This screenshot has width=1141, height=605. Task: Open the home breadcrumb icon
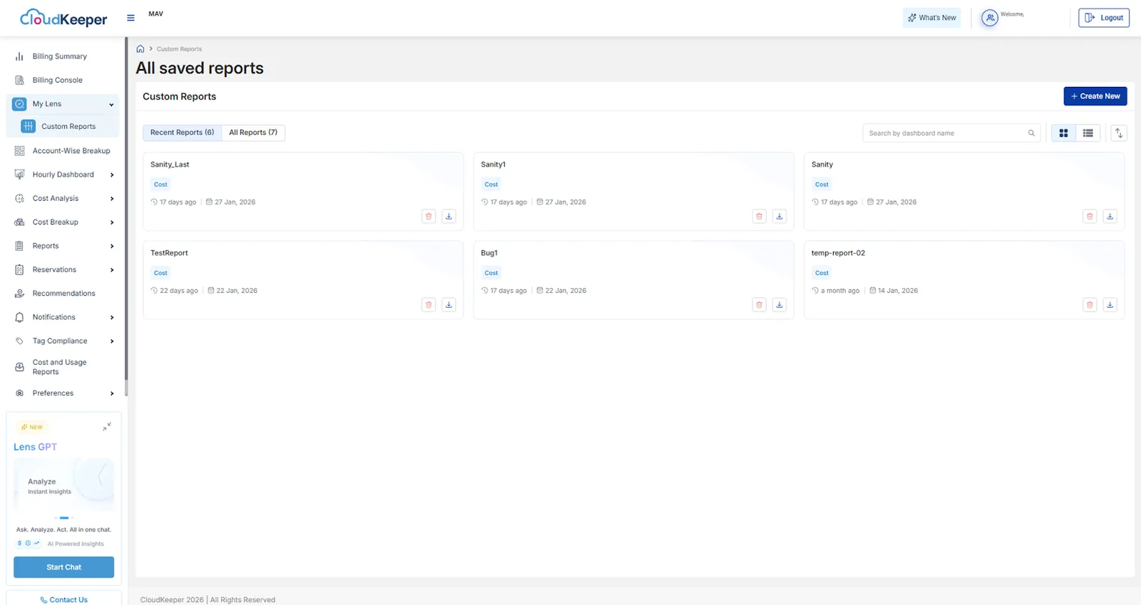tap(140, 49)
